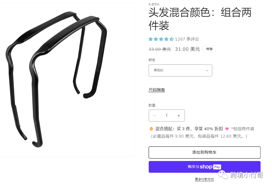Click the pink heart icon in promo text
The height and width of the screenshot is (187, 272).
227,129
